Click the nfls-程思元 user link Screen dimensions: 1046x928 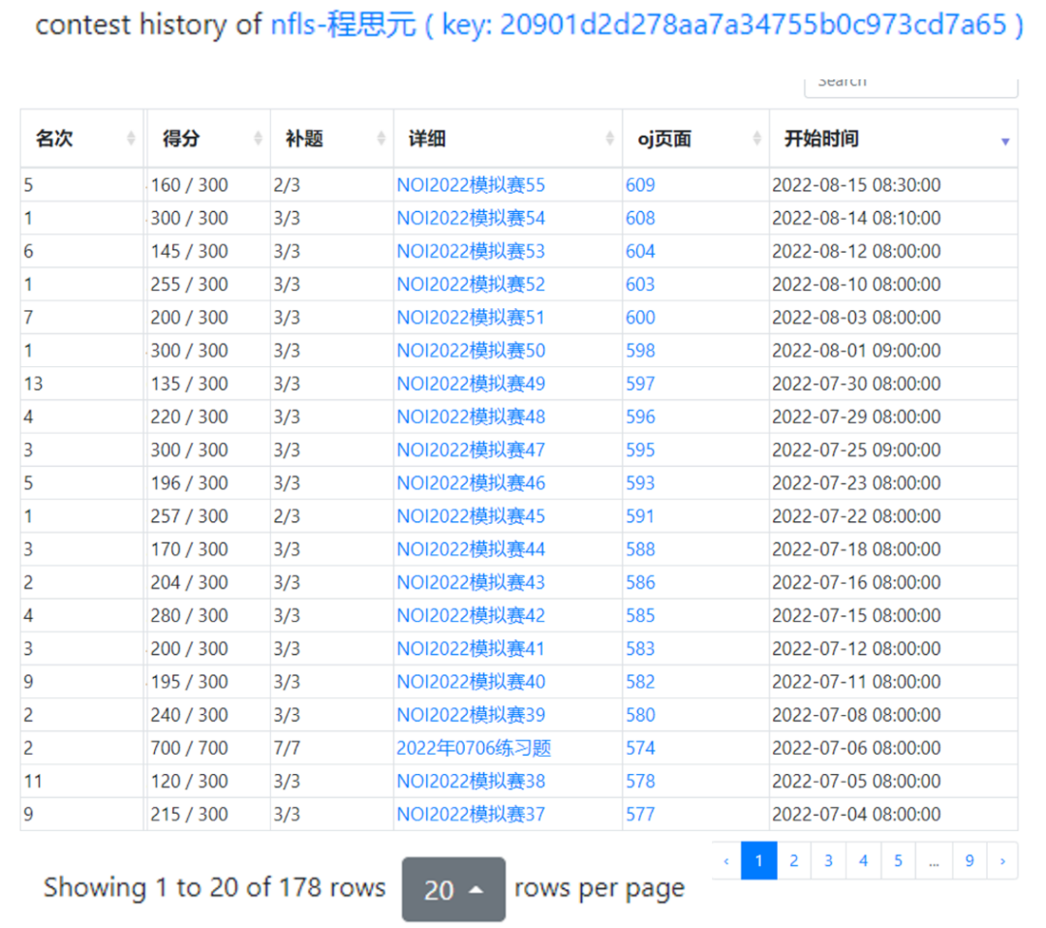pos(343,25)
